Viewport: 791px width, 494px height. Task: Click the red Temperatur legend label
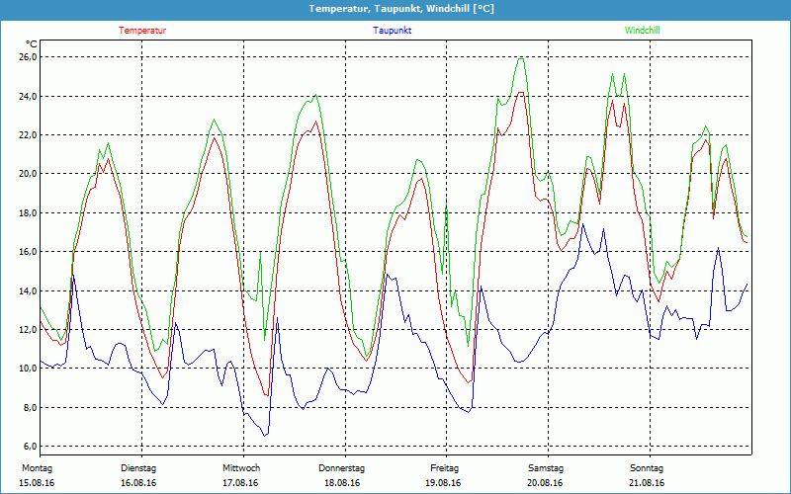(x=142, y=31)
